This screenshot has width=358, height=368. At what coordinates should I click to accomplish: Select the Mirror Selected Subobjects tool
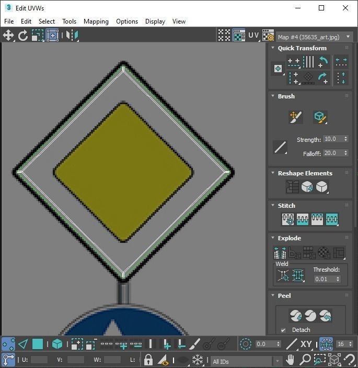point(72,36)
